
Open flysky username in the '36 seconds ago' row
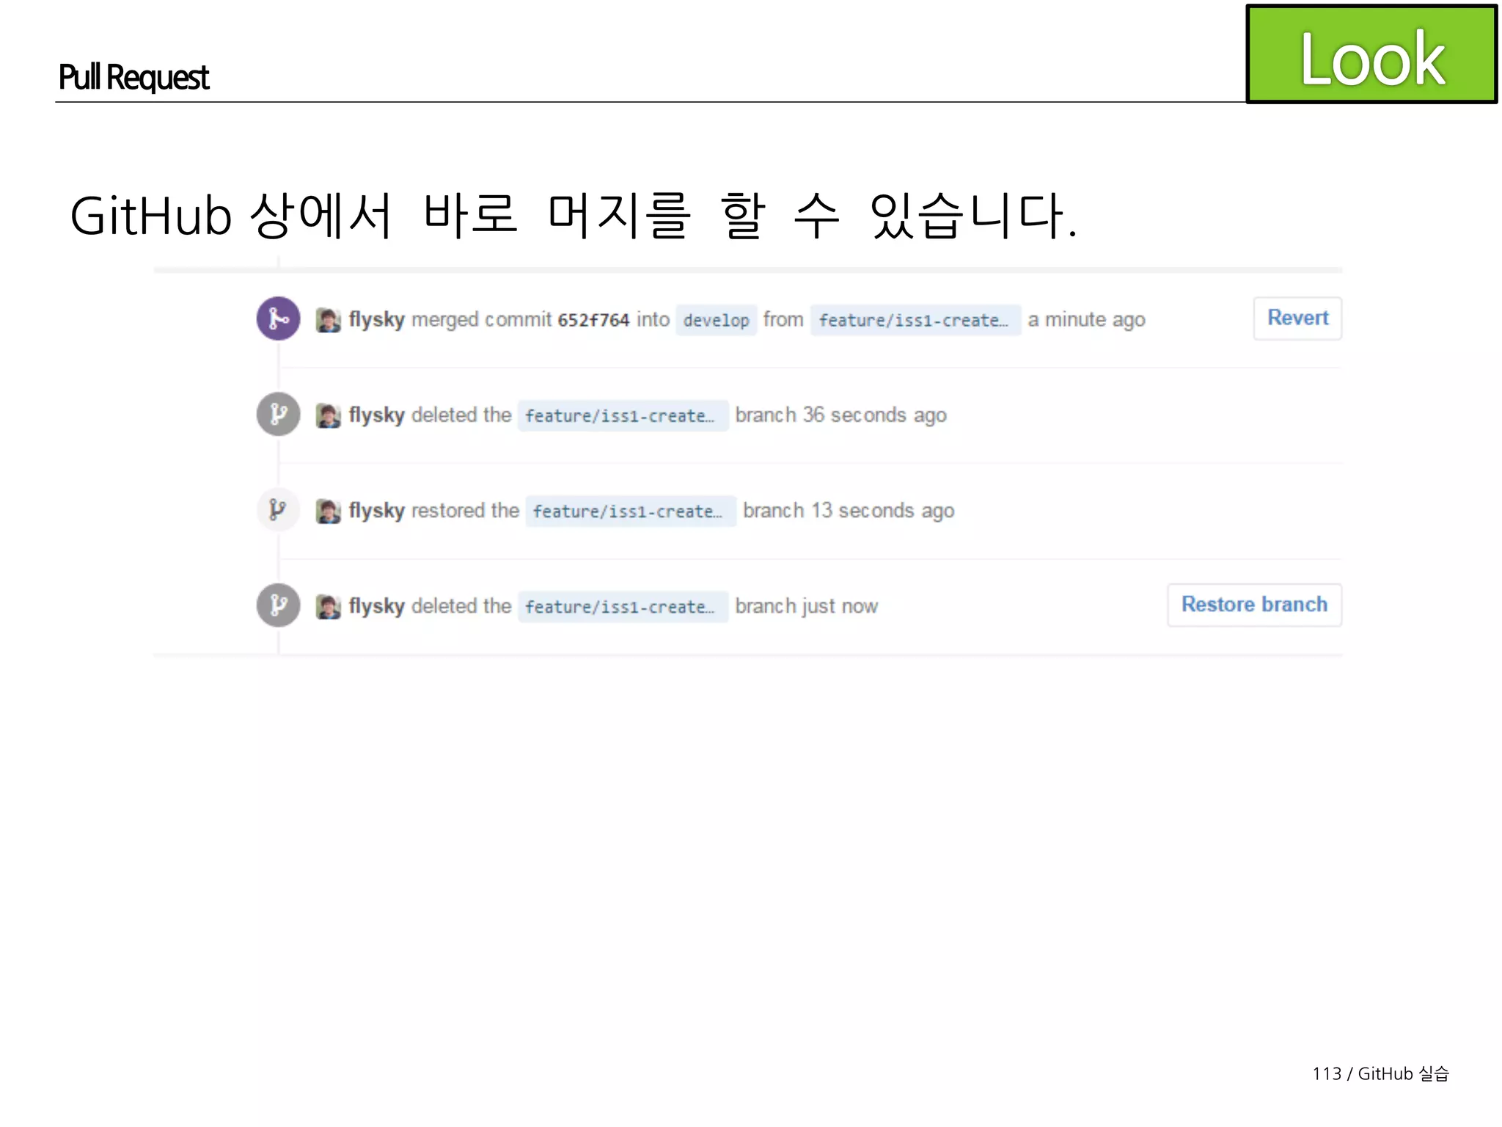[x=376, y=415]
